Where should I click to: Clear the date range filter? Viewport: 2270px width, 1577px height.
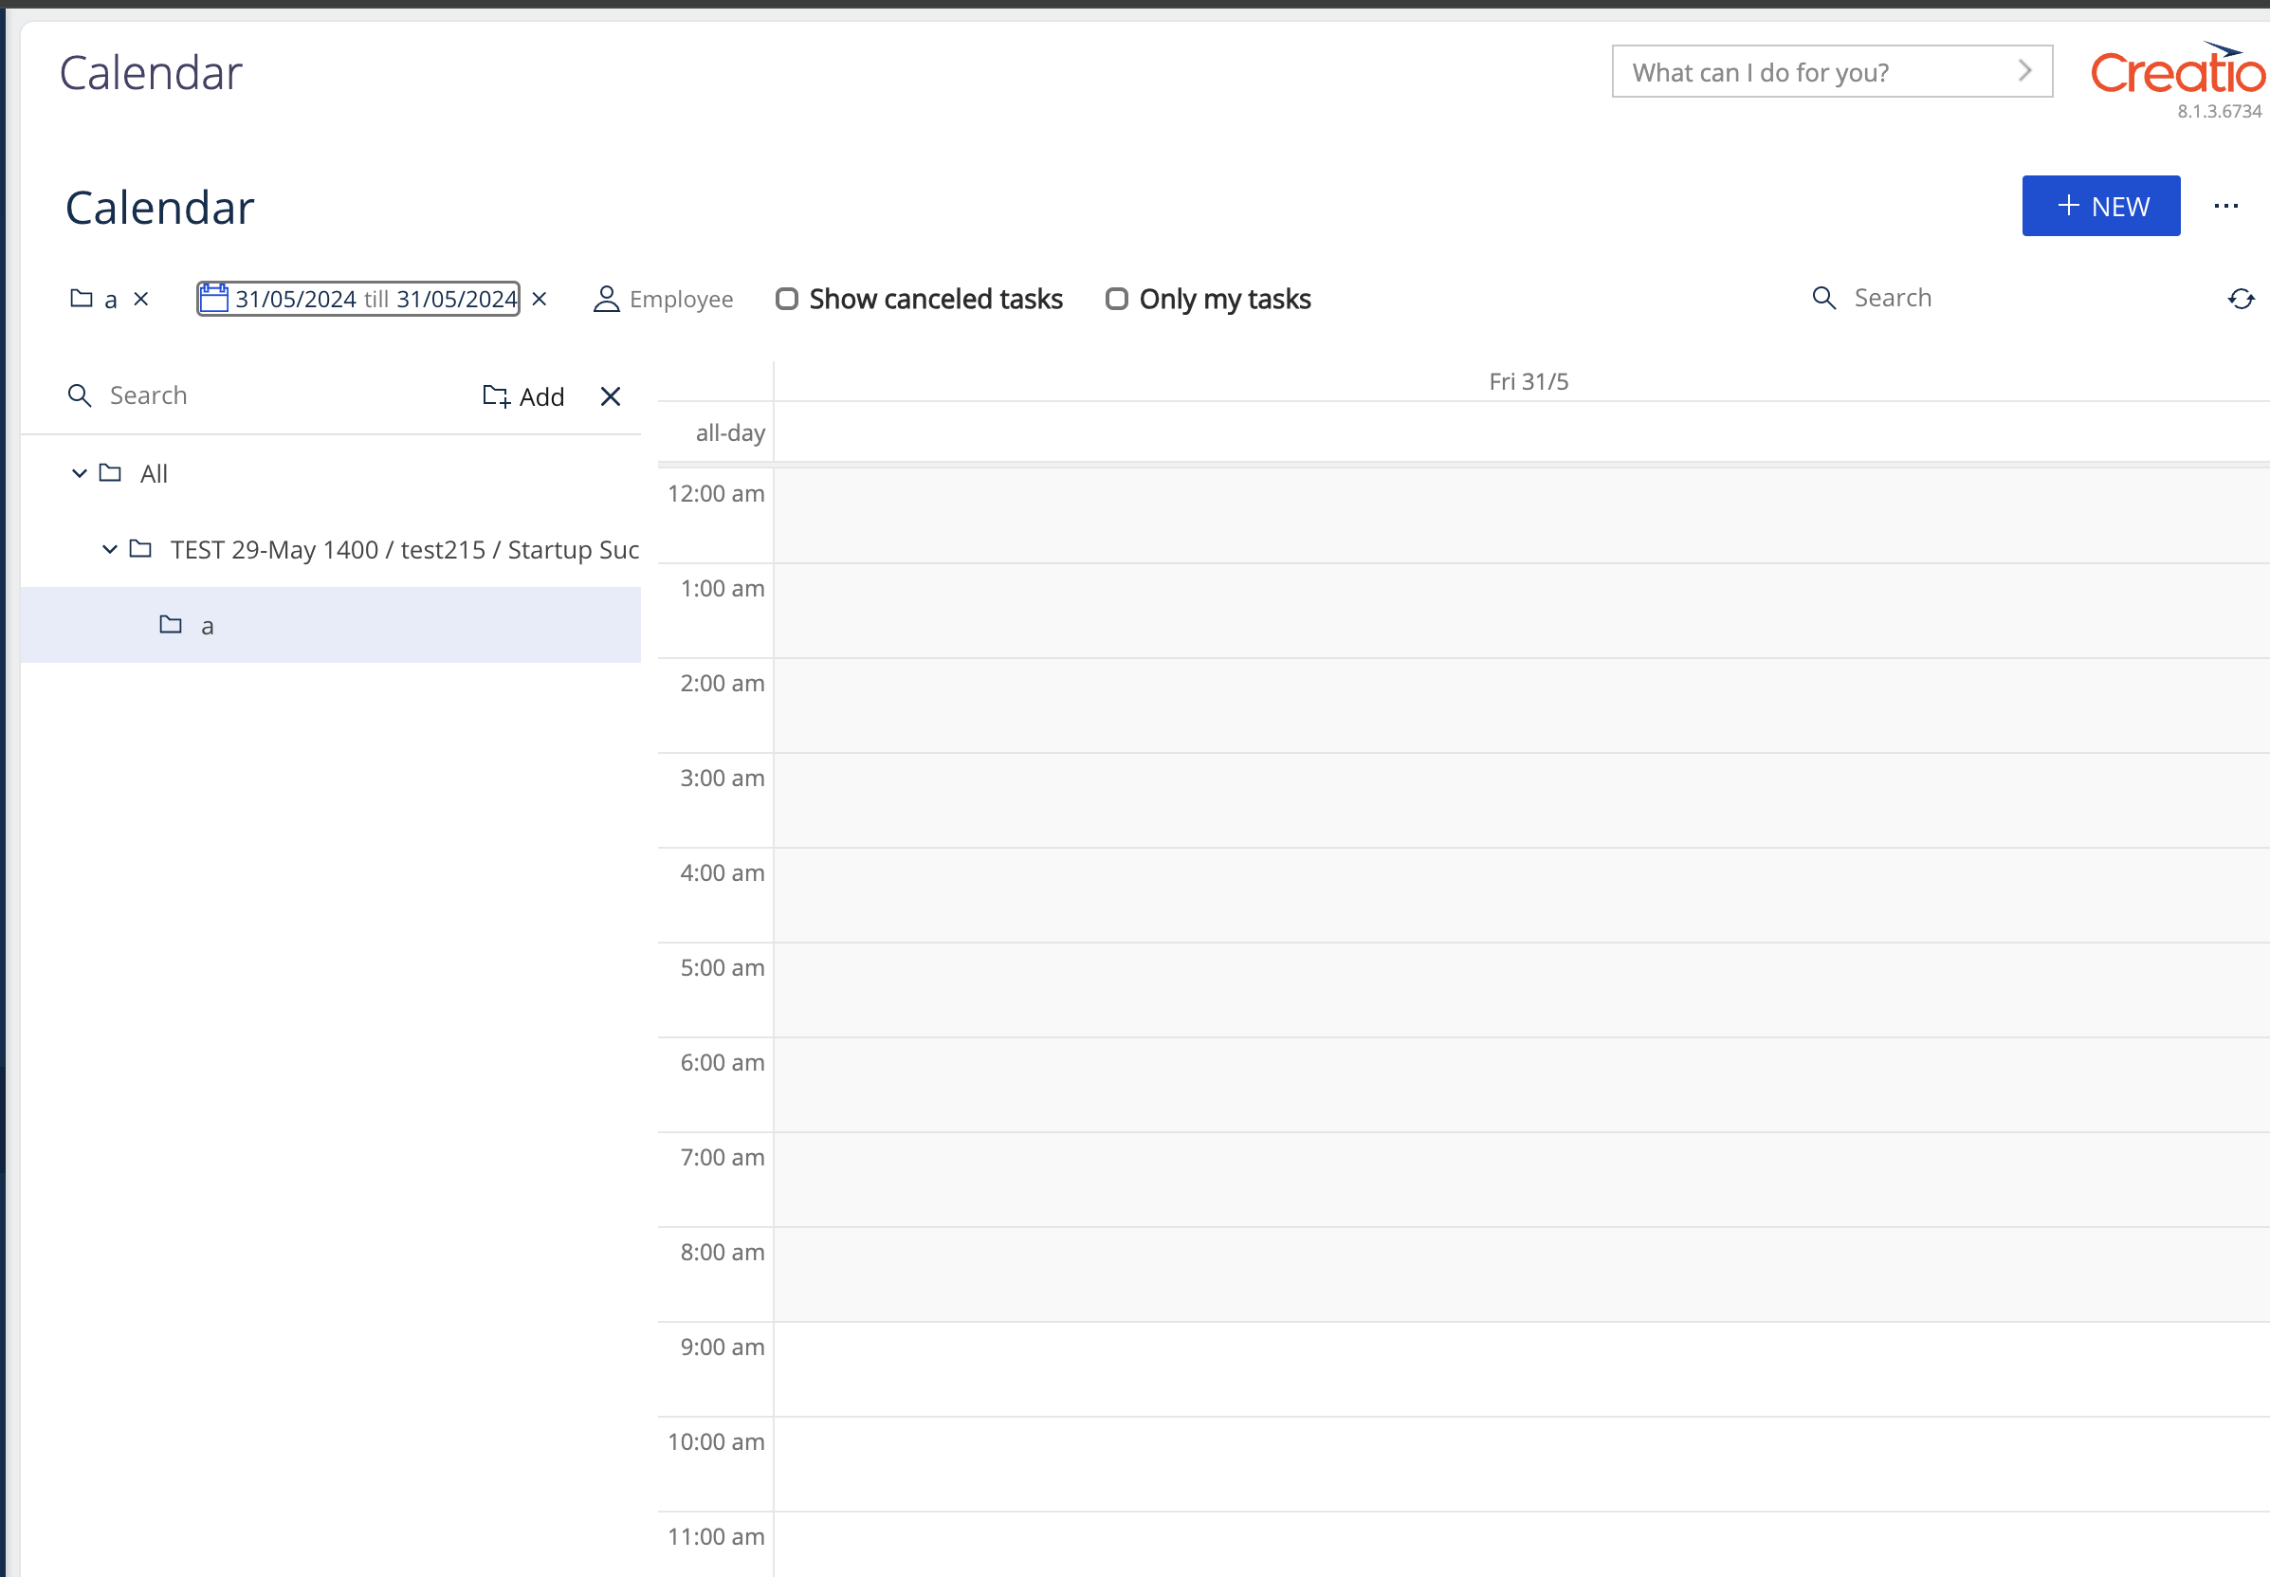coord(540,299)
